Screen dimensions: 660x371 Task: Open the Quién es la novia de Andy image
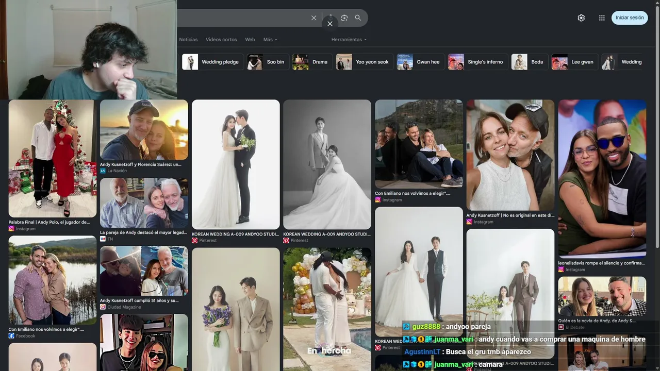(x=602, y=296)
